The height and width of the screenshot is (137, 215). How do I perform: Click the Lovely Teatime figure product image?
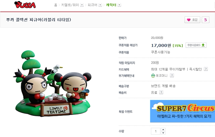(x=52, y=83)
